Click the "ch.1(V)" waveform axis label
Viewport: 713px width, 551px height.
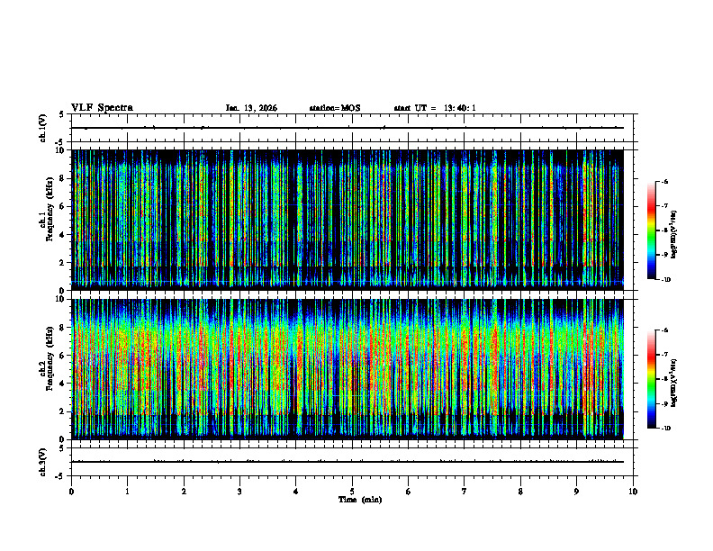43,128
